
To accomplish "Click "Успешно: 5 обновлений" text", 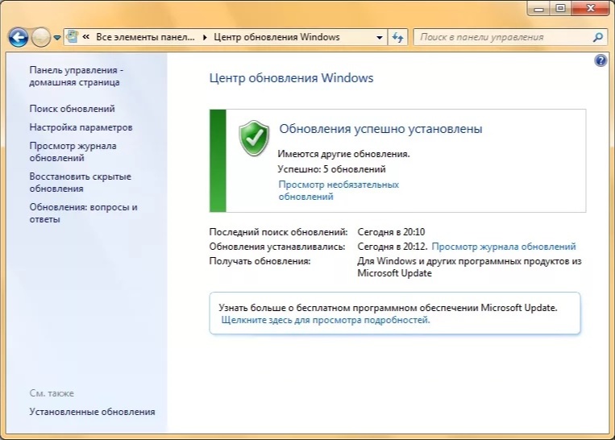I will point(331,169).
